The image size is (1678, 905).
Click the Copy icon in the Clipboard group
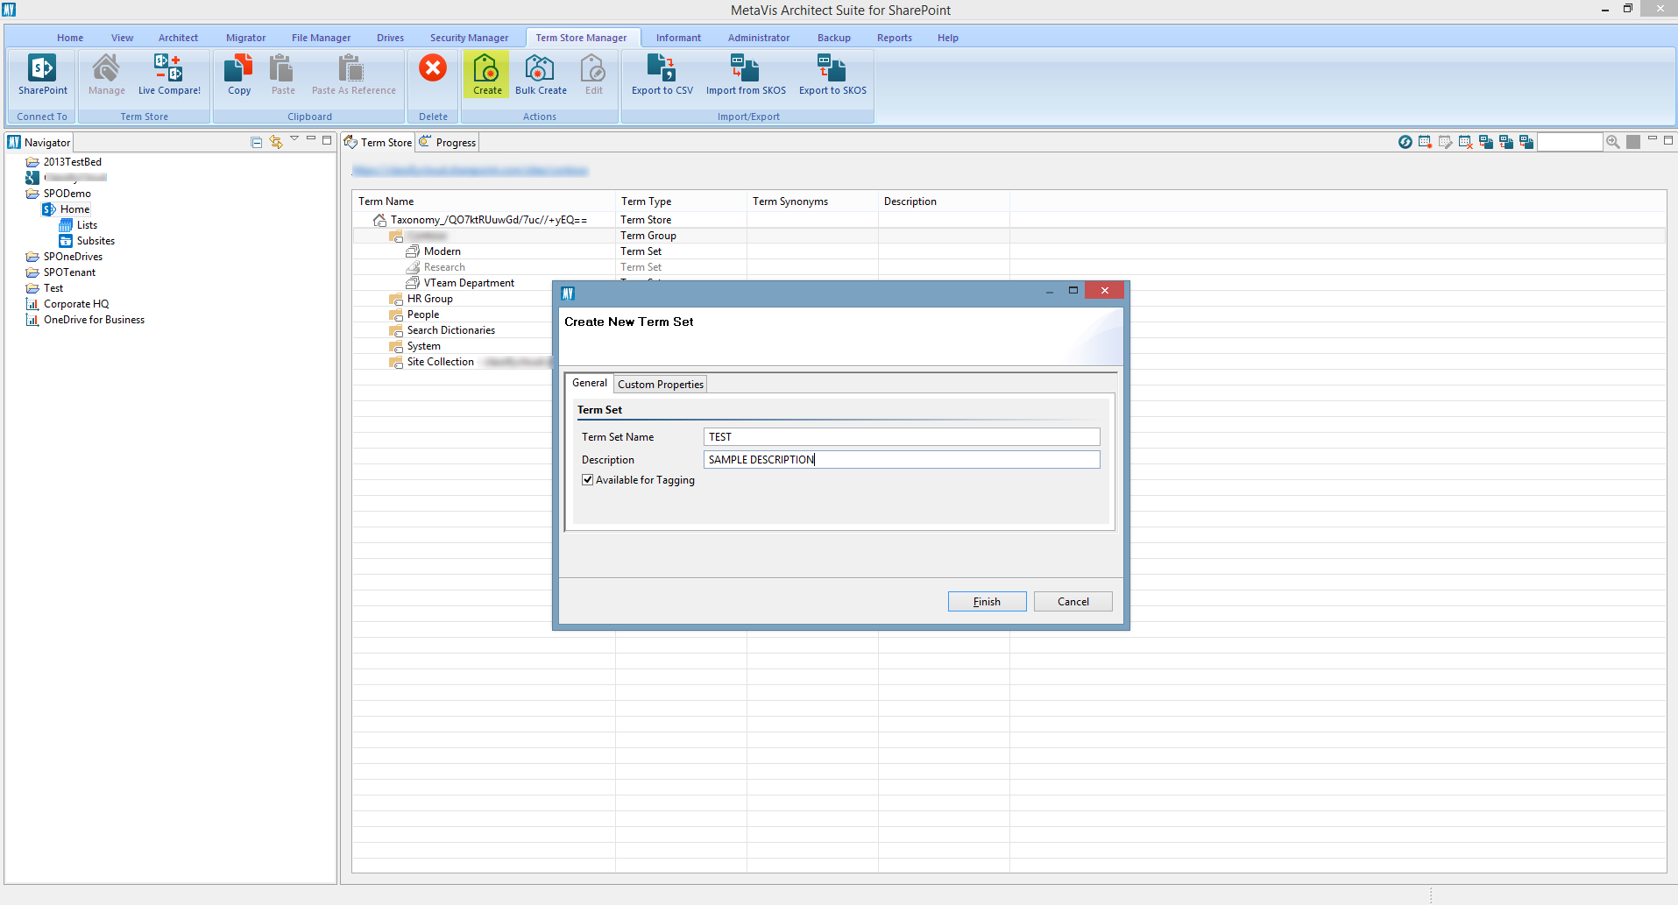[238, 74]
